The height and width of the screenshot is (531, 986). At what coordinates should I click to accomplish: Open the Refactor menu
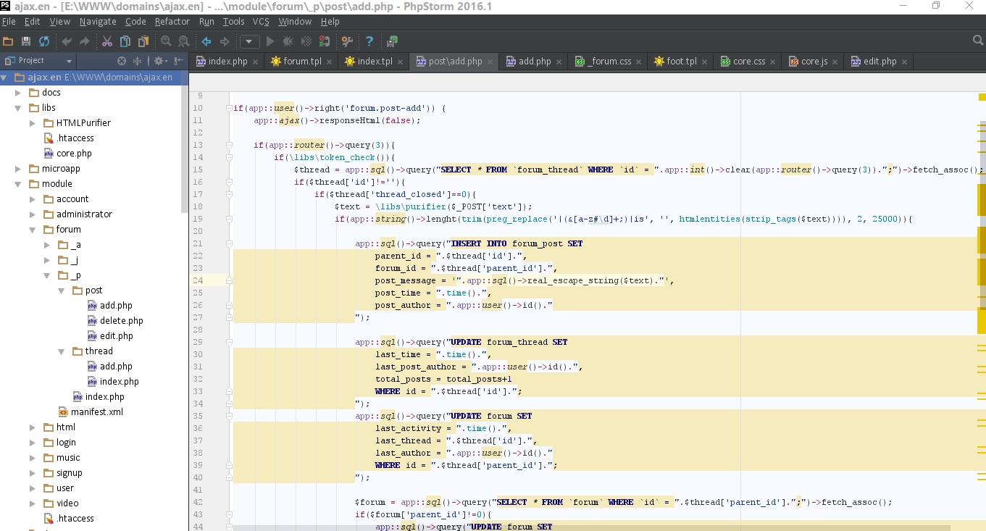[172, 22]
